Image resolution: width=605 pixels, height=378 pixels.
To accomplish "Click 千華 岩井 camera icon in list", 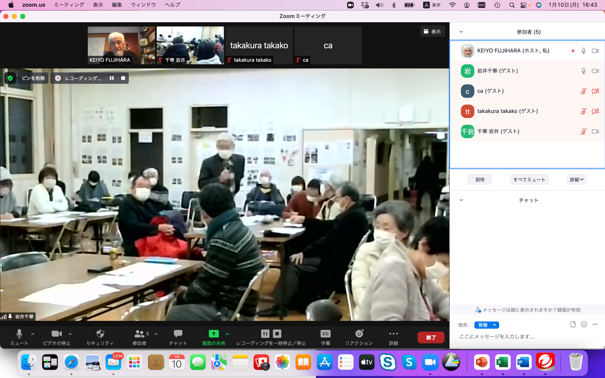I will [596, 131].
